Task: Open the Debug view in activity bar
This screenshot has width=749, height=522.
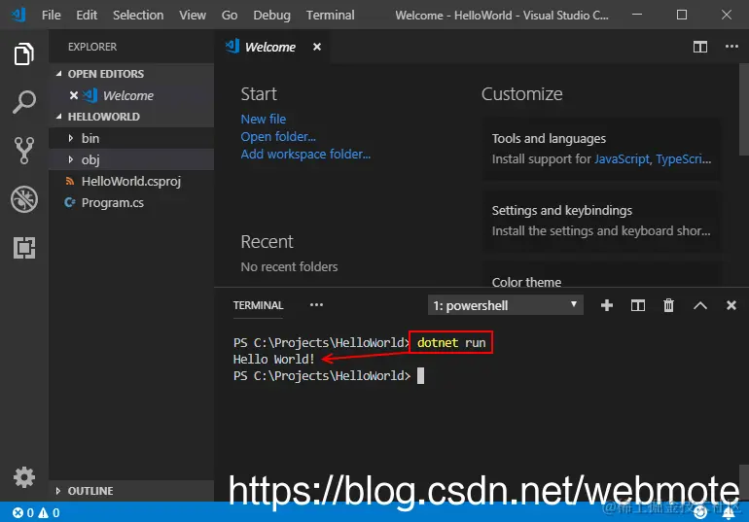Action: point(24,199)
